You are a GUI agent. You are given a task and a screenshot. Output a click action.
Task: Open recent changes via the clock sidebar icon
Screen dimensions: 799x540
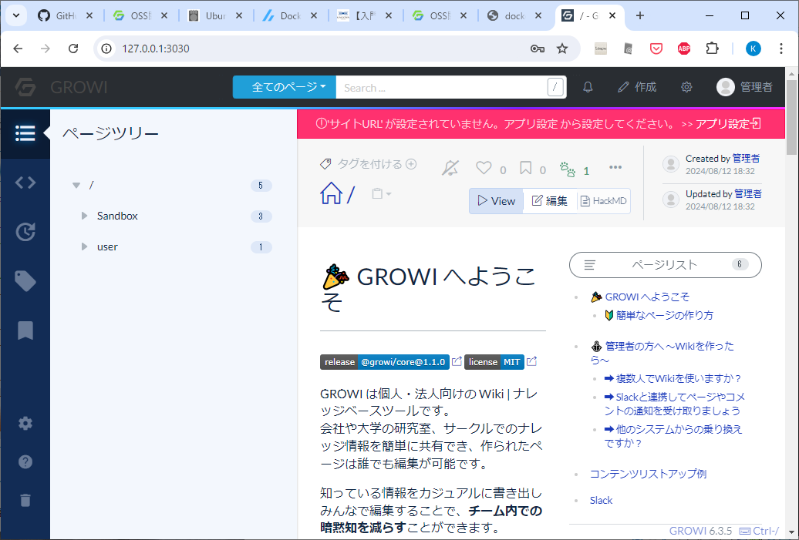25,230
